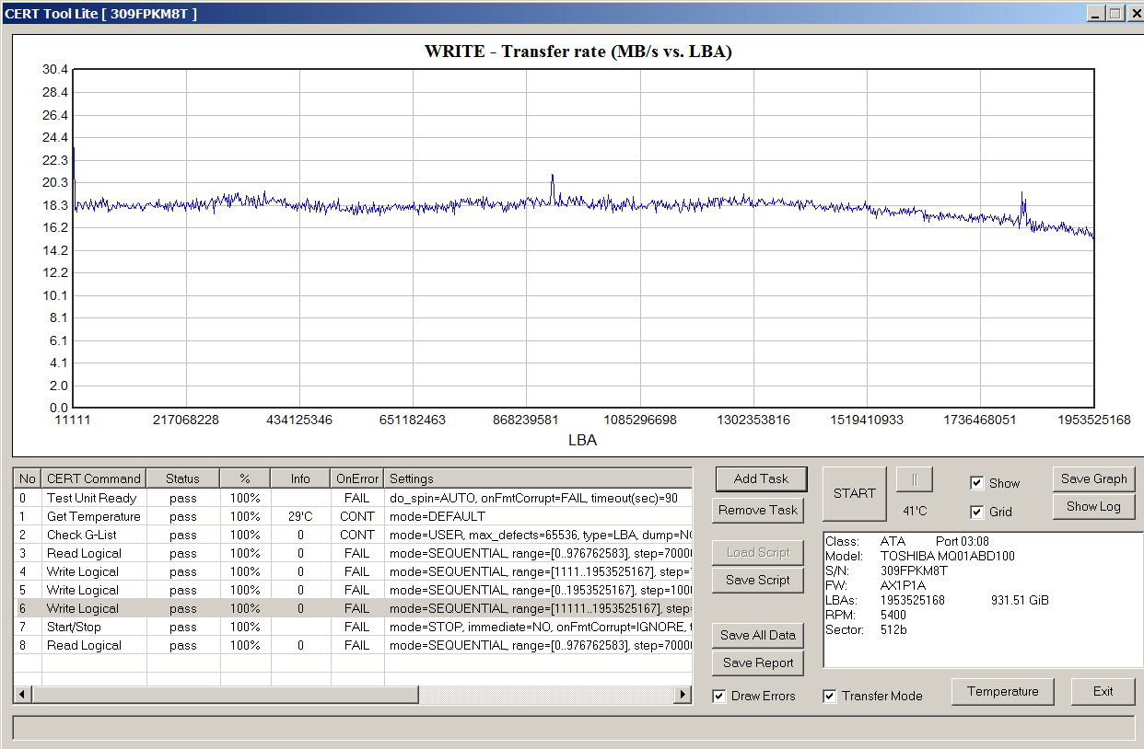Click task list scrollbar left arrow
Viewport: 1144px width, 749px height.
coord(23,694)
